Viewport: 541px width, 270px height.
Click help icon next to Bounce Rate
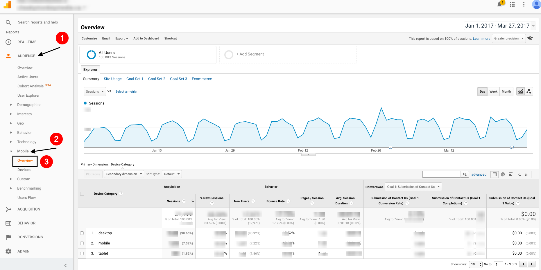click(x=289, y=201)
